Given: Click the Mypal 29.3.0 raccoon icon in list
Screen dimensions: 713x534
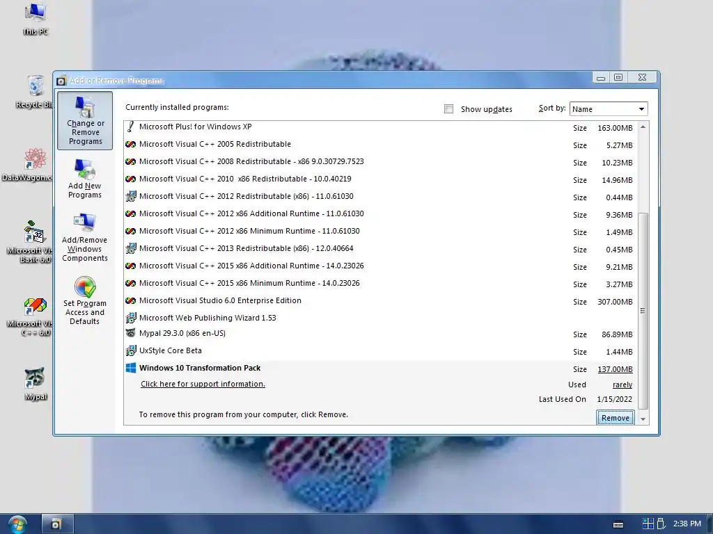Looking at the screenshot, I should (x=130, y=333).
